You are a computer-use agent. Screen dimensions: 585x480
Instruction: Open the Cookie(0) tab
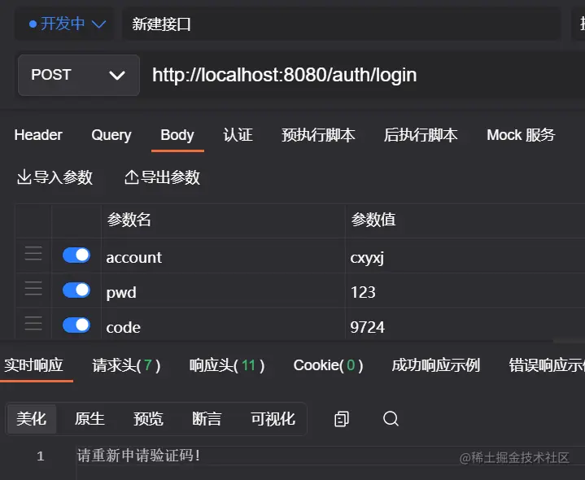tap(328, 365)
